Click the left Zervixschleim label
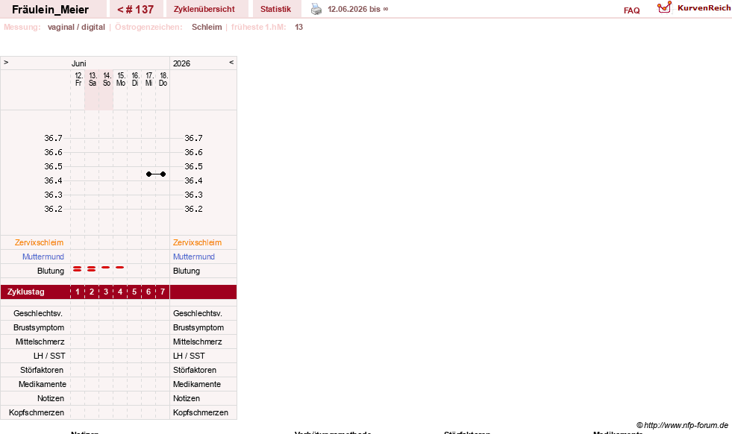The width and height of the screenshot is (732, 434). [40, 242]
